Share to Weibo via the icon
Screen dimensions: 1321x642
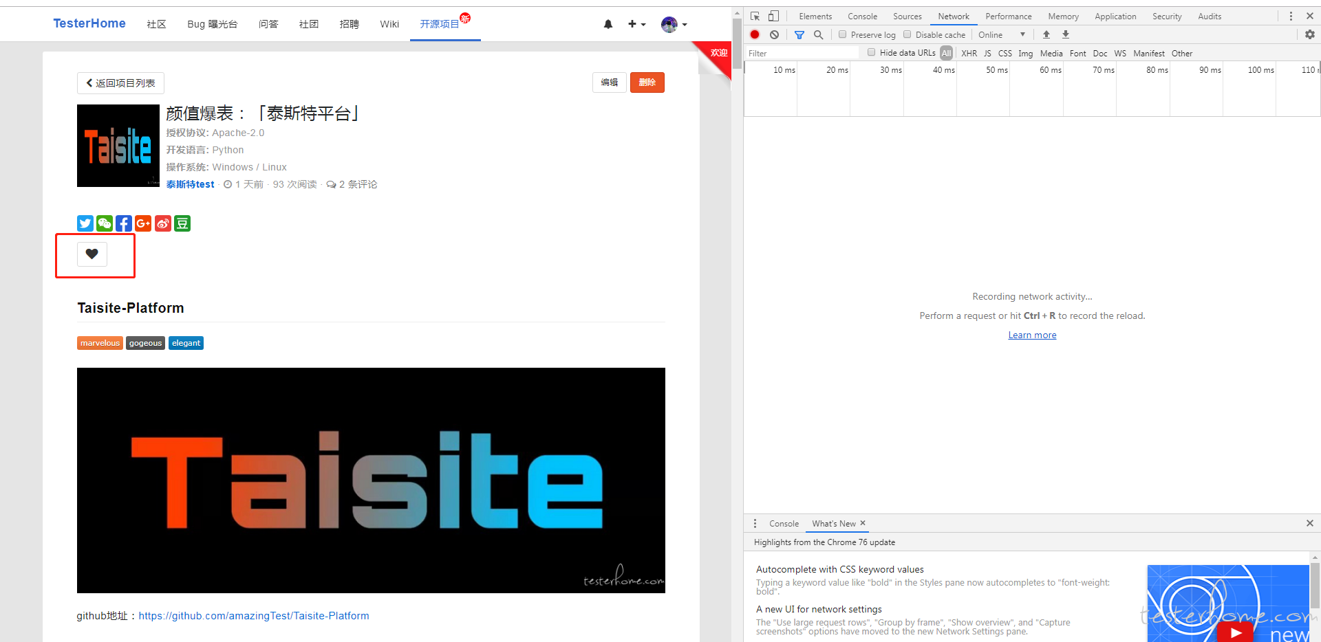[x=163, y=223]
